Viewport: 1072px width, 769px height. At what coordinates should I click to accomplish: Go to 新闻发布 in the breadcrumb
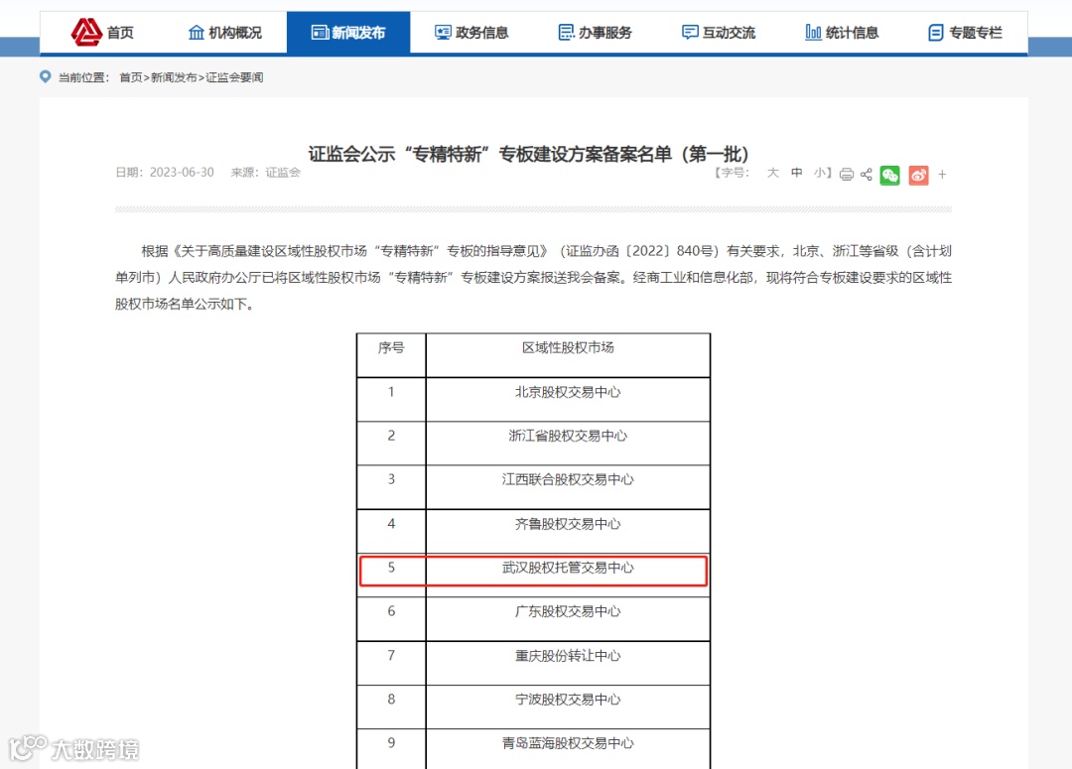(174, 77)
